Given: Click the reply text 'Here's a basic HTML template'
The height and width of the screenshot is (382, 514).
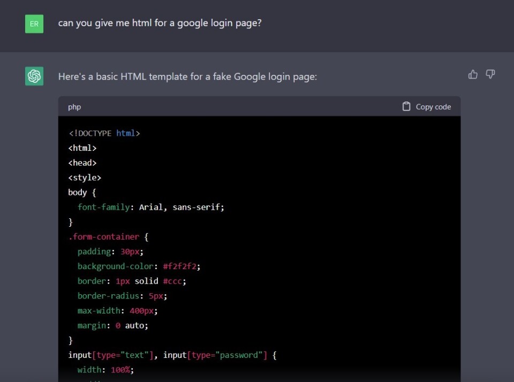Looking at the screenshot, I should pyautogui.click(x=187, y=77).
